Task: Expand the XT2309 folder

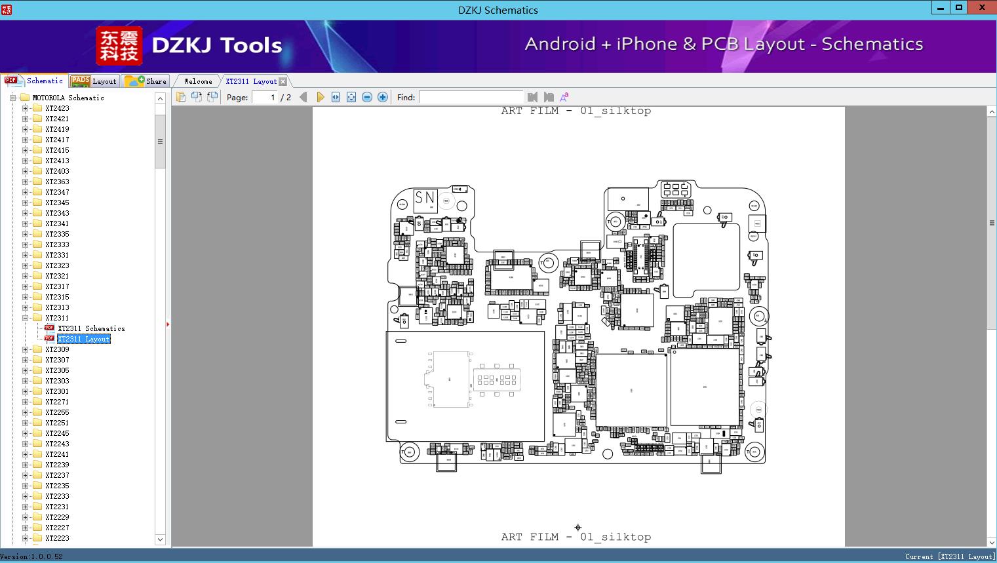Action: point(25,349)
